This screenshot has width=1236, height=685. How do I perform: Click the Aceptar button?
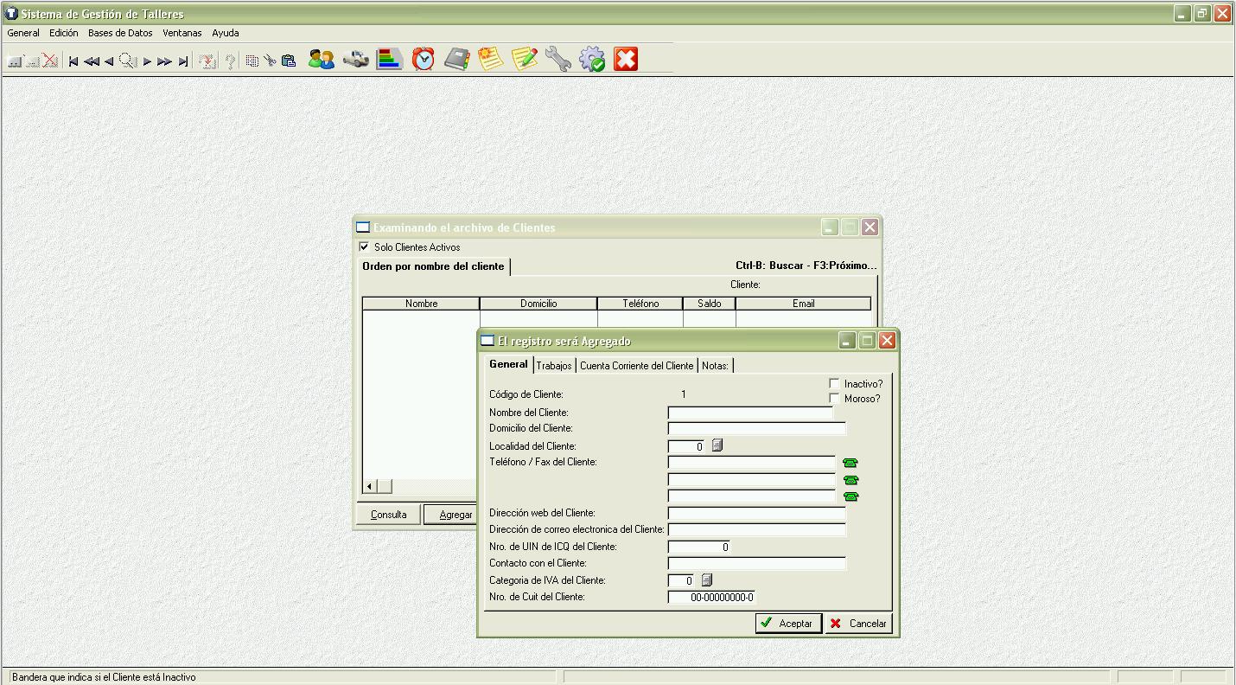788,623
